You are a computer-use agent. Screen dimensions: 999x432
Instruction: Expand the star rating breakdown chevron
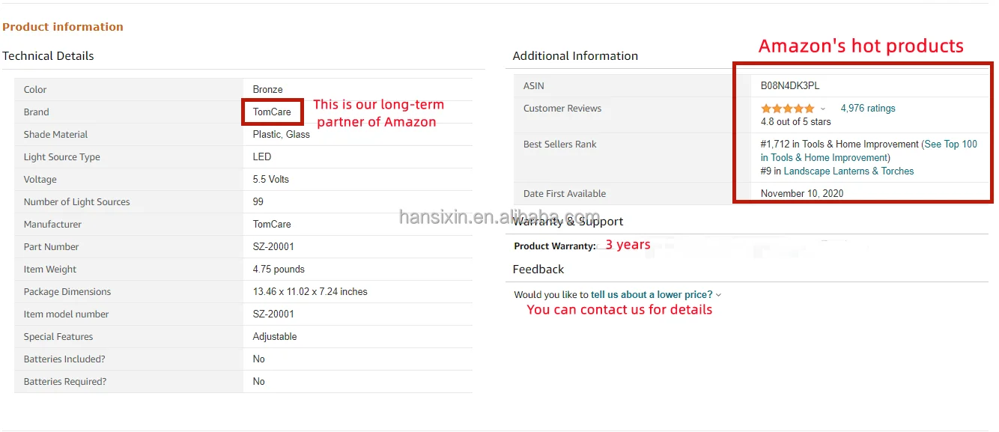pyautogui.click(x=823, y=109)
